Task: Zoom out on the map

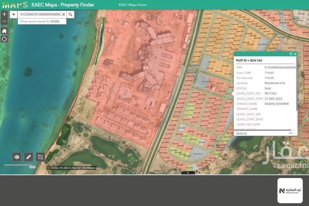Action: [5, 21]
